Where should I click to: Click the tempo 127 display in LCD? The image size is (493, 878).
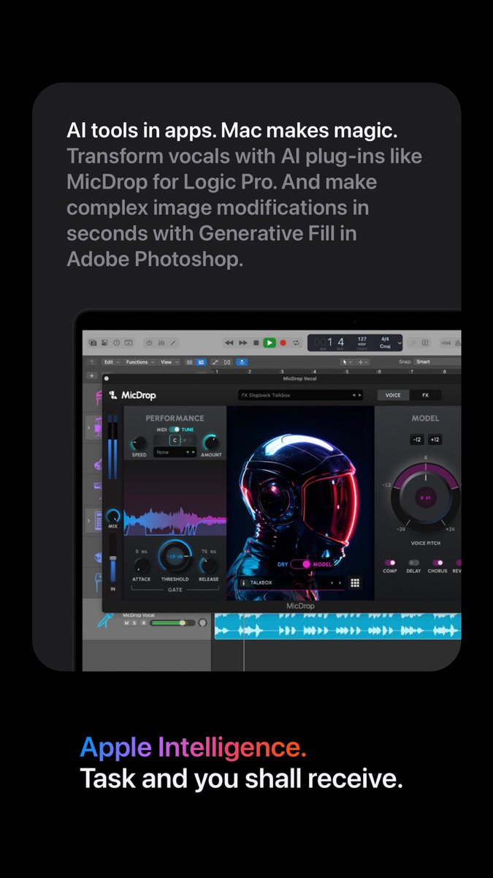(362, 341)
